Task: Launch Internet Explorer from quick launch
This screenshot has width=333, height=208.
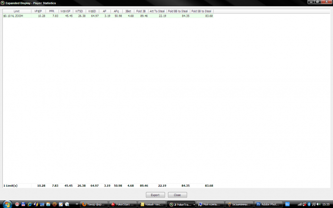Action: (x=29, y=204)
